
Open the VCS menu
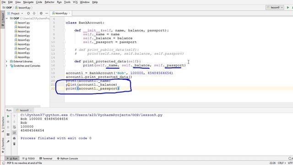tap(75, 2)
